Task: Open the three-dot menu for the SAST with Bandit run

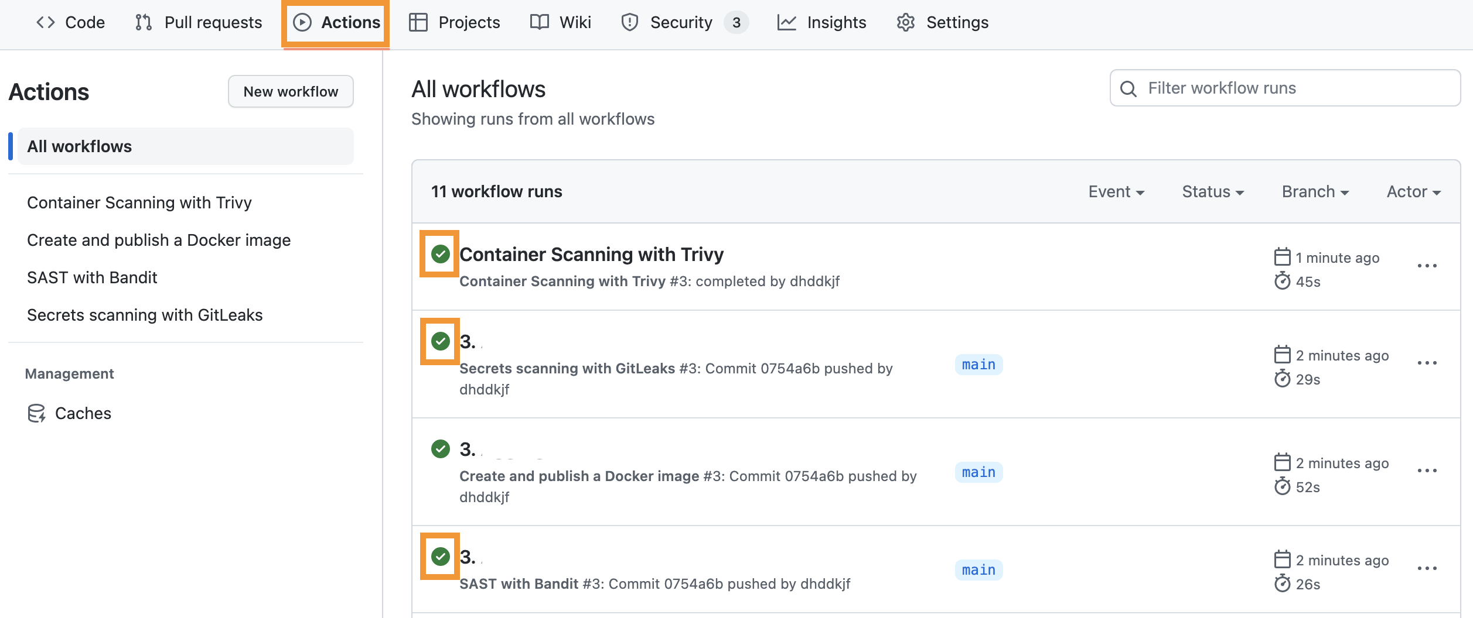Action: pyautogui.click(x=1427, y=568)
